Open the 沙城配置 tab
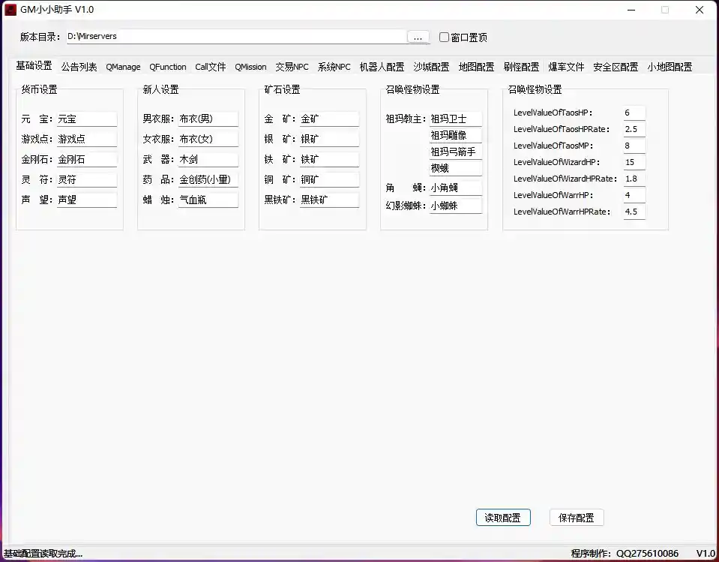This screenshot has width=719, height=562. pyautogui.click(x=431, y=67)
